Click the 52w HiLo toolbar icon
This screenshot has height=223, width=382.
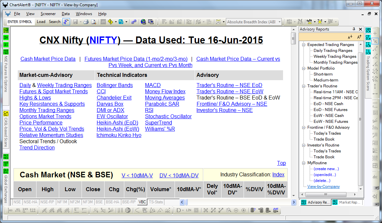(189, 22)
